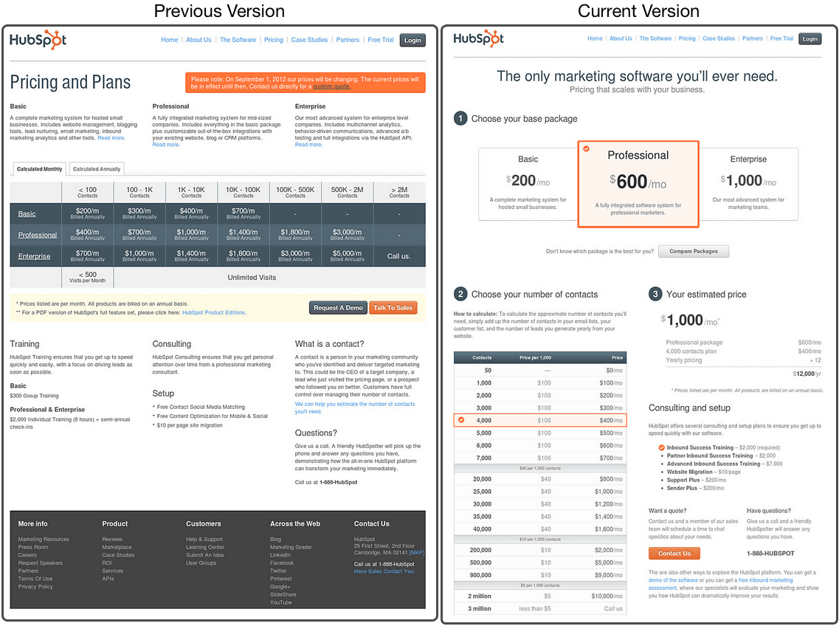Select the 500,000 contacts row
The height and width of the screenshot is (626, 839).
540,563
